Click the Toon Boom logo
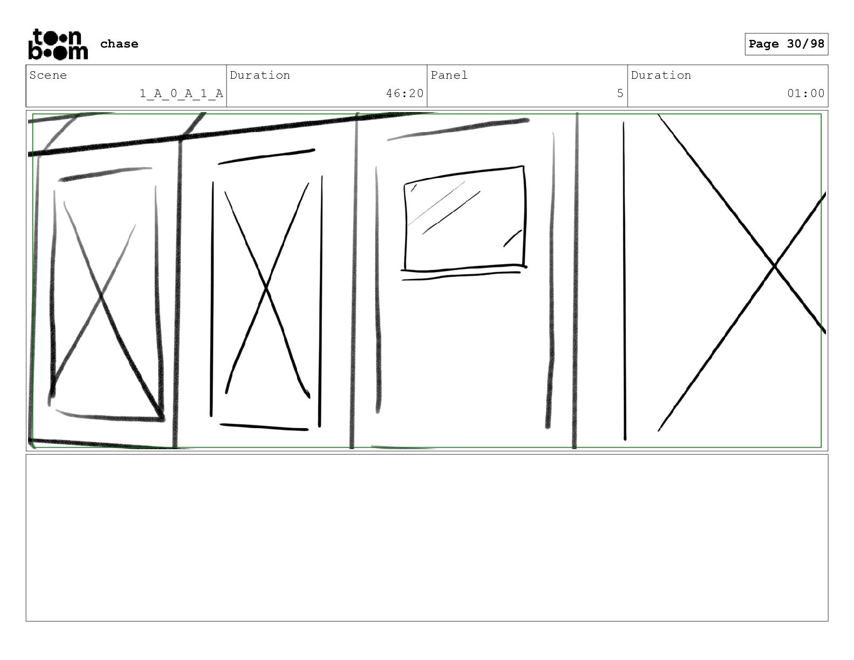The height and width of the screenshot is (660, 854). click(x=58, y=44)
